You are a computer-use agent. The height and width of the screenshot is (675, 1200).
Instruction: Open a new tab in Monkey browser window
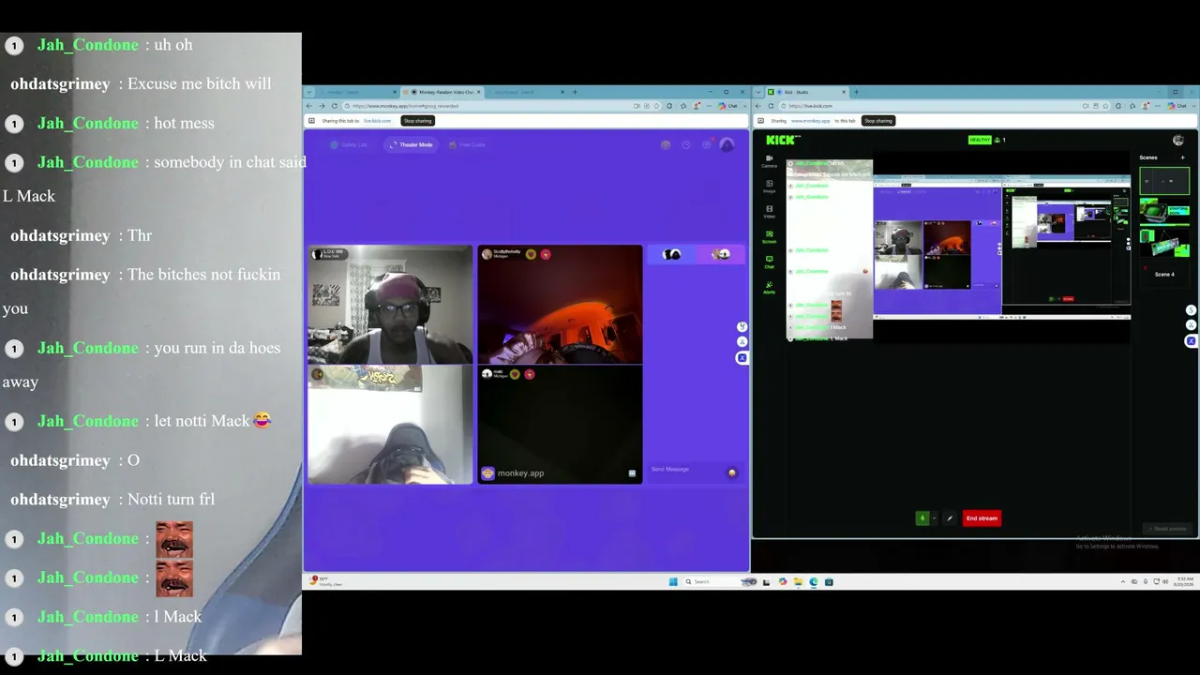(576, 92)
